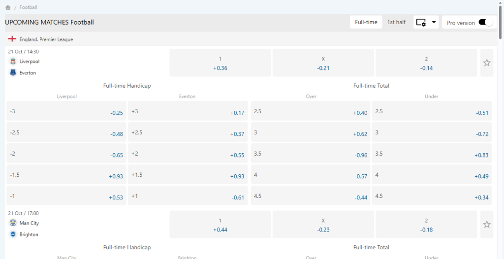Click the Liverpool club crest
Image resolution: width=504 pixels, height=259 pixels.
(x=13, y=62)
